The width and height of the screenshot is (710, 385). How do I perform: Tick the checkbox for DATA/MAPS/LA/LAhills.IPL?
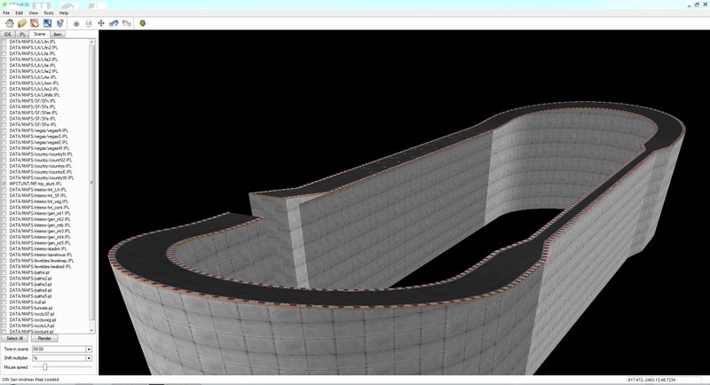[4, 95]
